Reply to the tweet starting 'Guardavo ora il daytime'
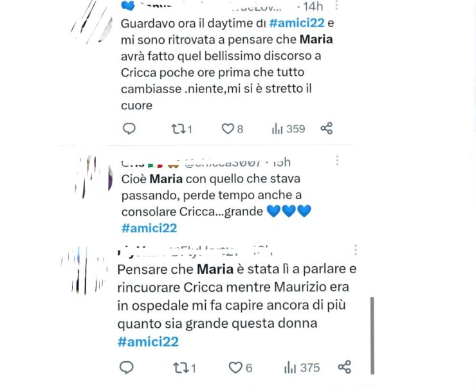 129,129
